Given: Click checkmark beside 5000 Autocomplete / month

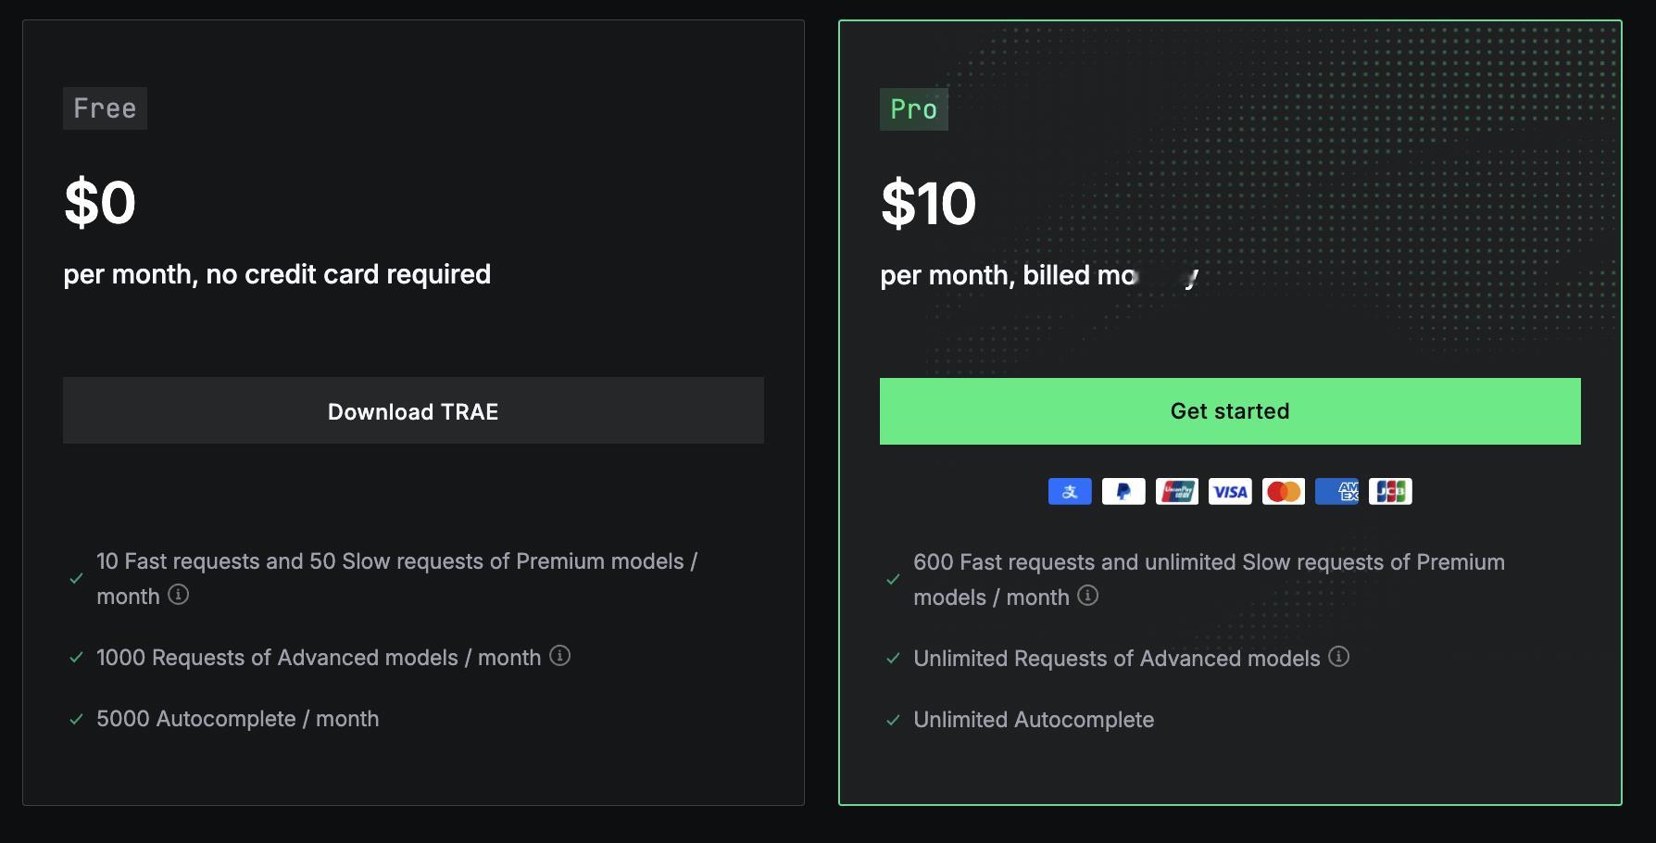Looking at the screenshot, I should click(x=77, y=720).
